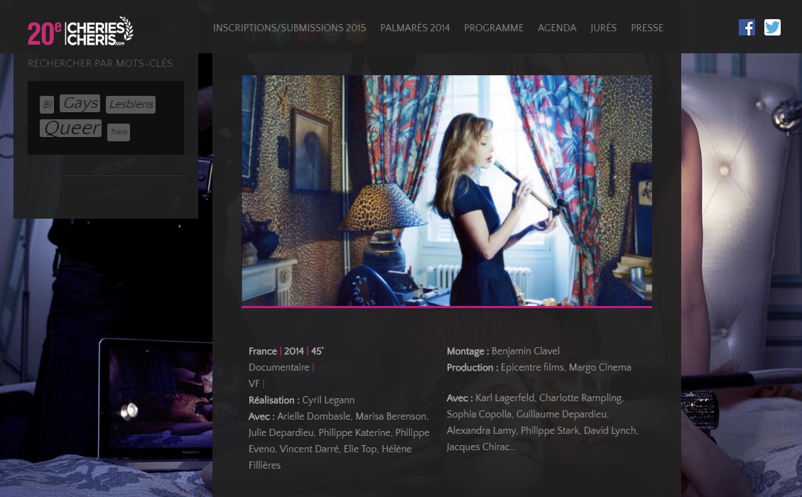This screenshot has width=802, height=497.
Task: Open the Programme menu item
Action: [x=494, y=28]
